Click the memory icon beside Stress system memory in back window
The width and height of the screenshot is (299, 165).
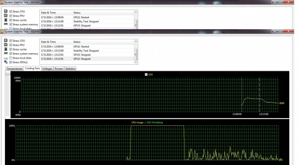[x=6, y=24]
